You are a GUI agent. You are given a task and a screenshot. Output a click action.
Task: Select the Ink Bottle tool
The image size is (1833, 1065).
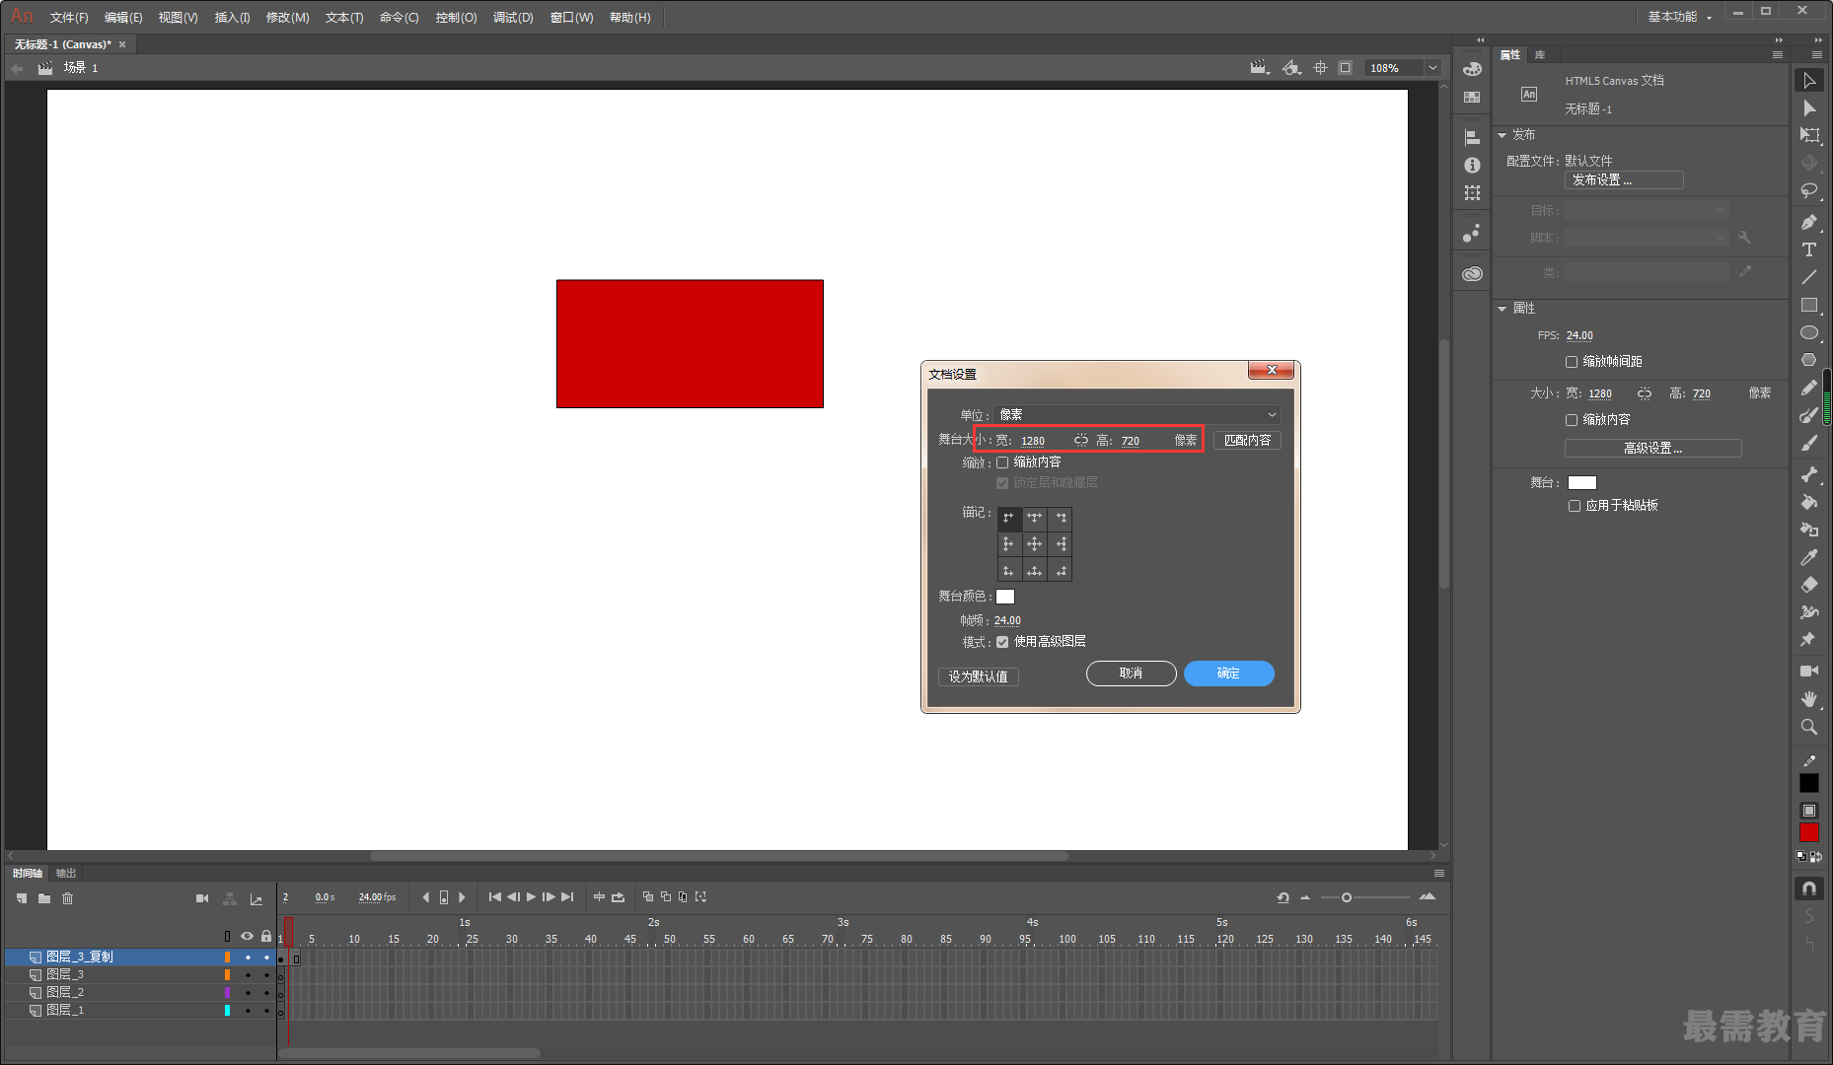(x=1809, y=530)
